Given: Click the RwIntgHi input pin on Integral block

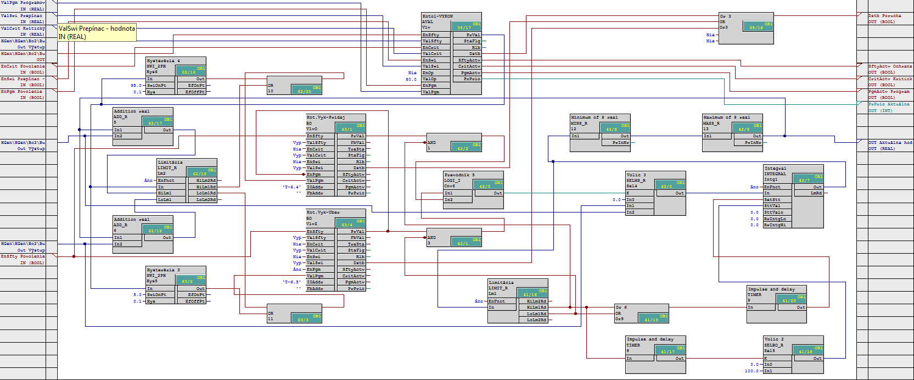Looking at the screenshot, I should coord(776,225).
